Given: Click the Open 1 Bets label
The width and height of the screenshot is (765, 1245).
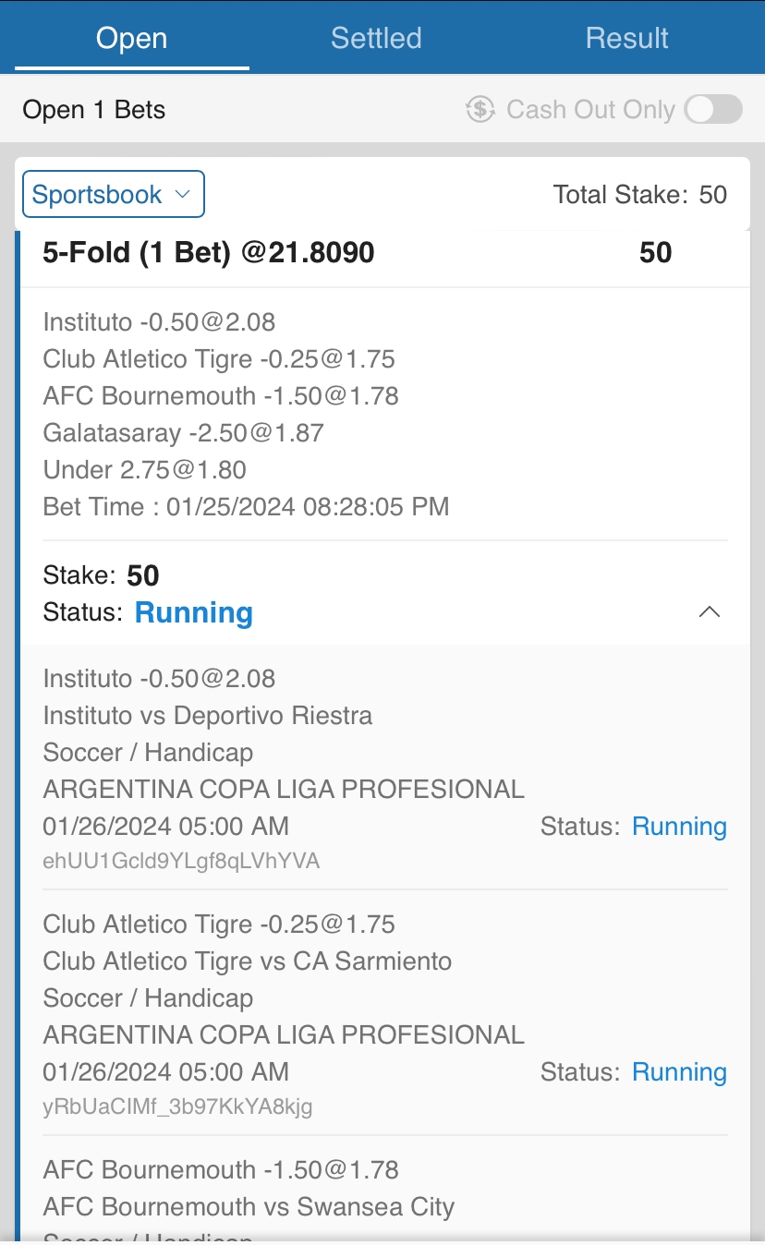Looking at the screenshot, I should coord(94,109).
